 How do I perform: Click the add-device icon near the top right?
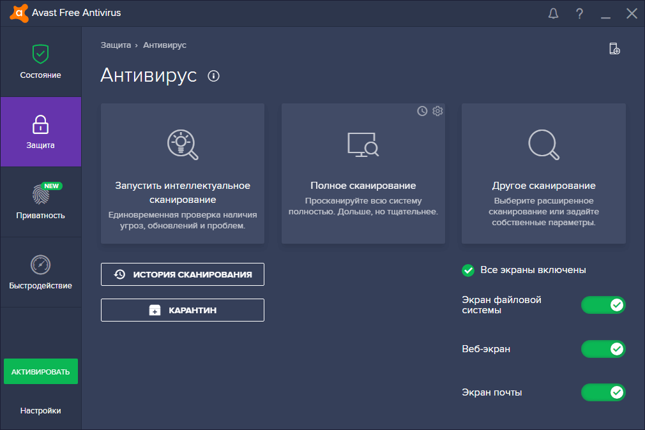[x=614, y=48]
